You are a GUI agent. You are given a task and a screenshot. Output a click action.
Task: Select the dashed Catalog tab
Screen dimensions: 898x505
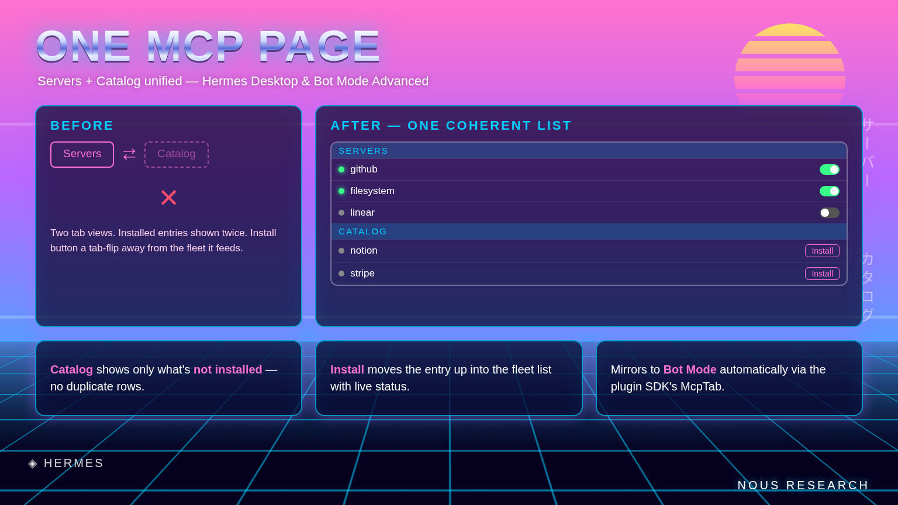click(x=177, y=154)
